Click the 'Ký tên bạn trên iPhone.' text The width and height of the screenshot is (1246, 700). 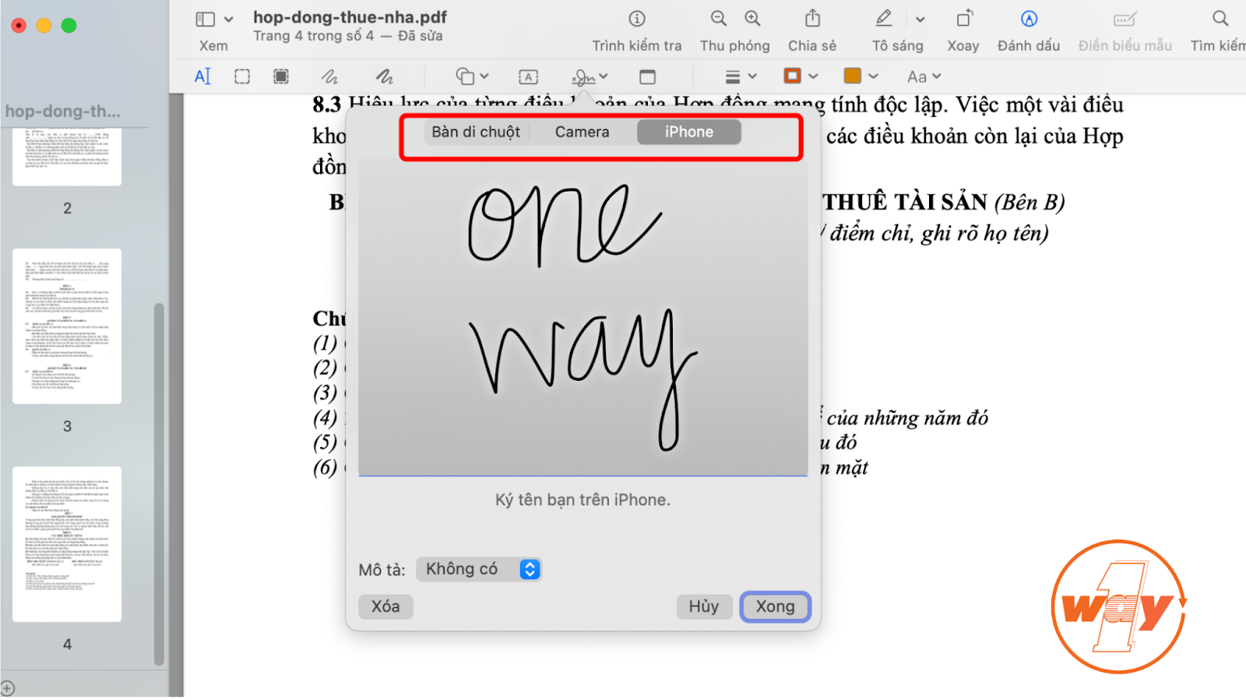pyautogui.click(x=583, y=500)
